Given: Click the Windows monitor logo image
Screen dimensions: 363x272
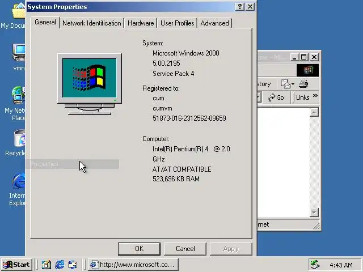Looking at the screenshot, I should (x=90, y=84).
